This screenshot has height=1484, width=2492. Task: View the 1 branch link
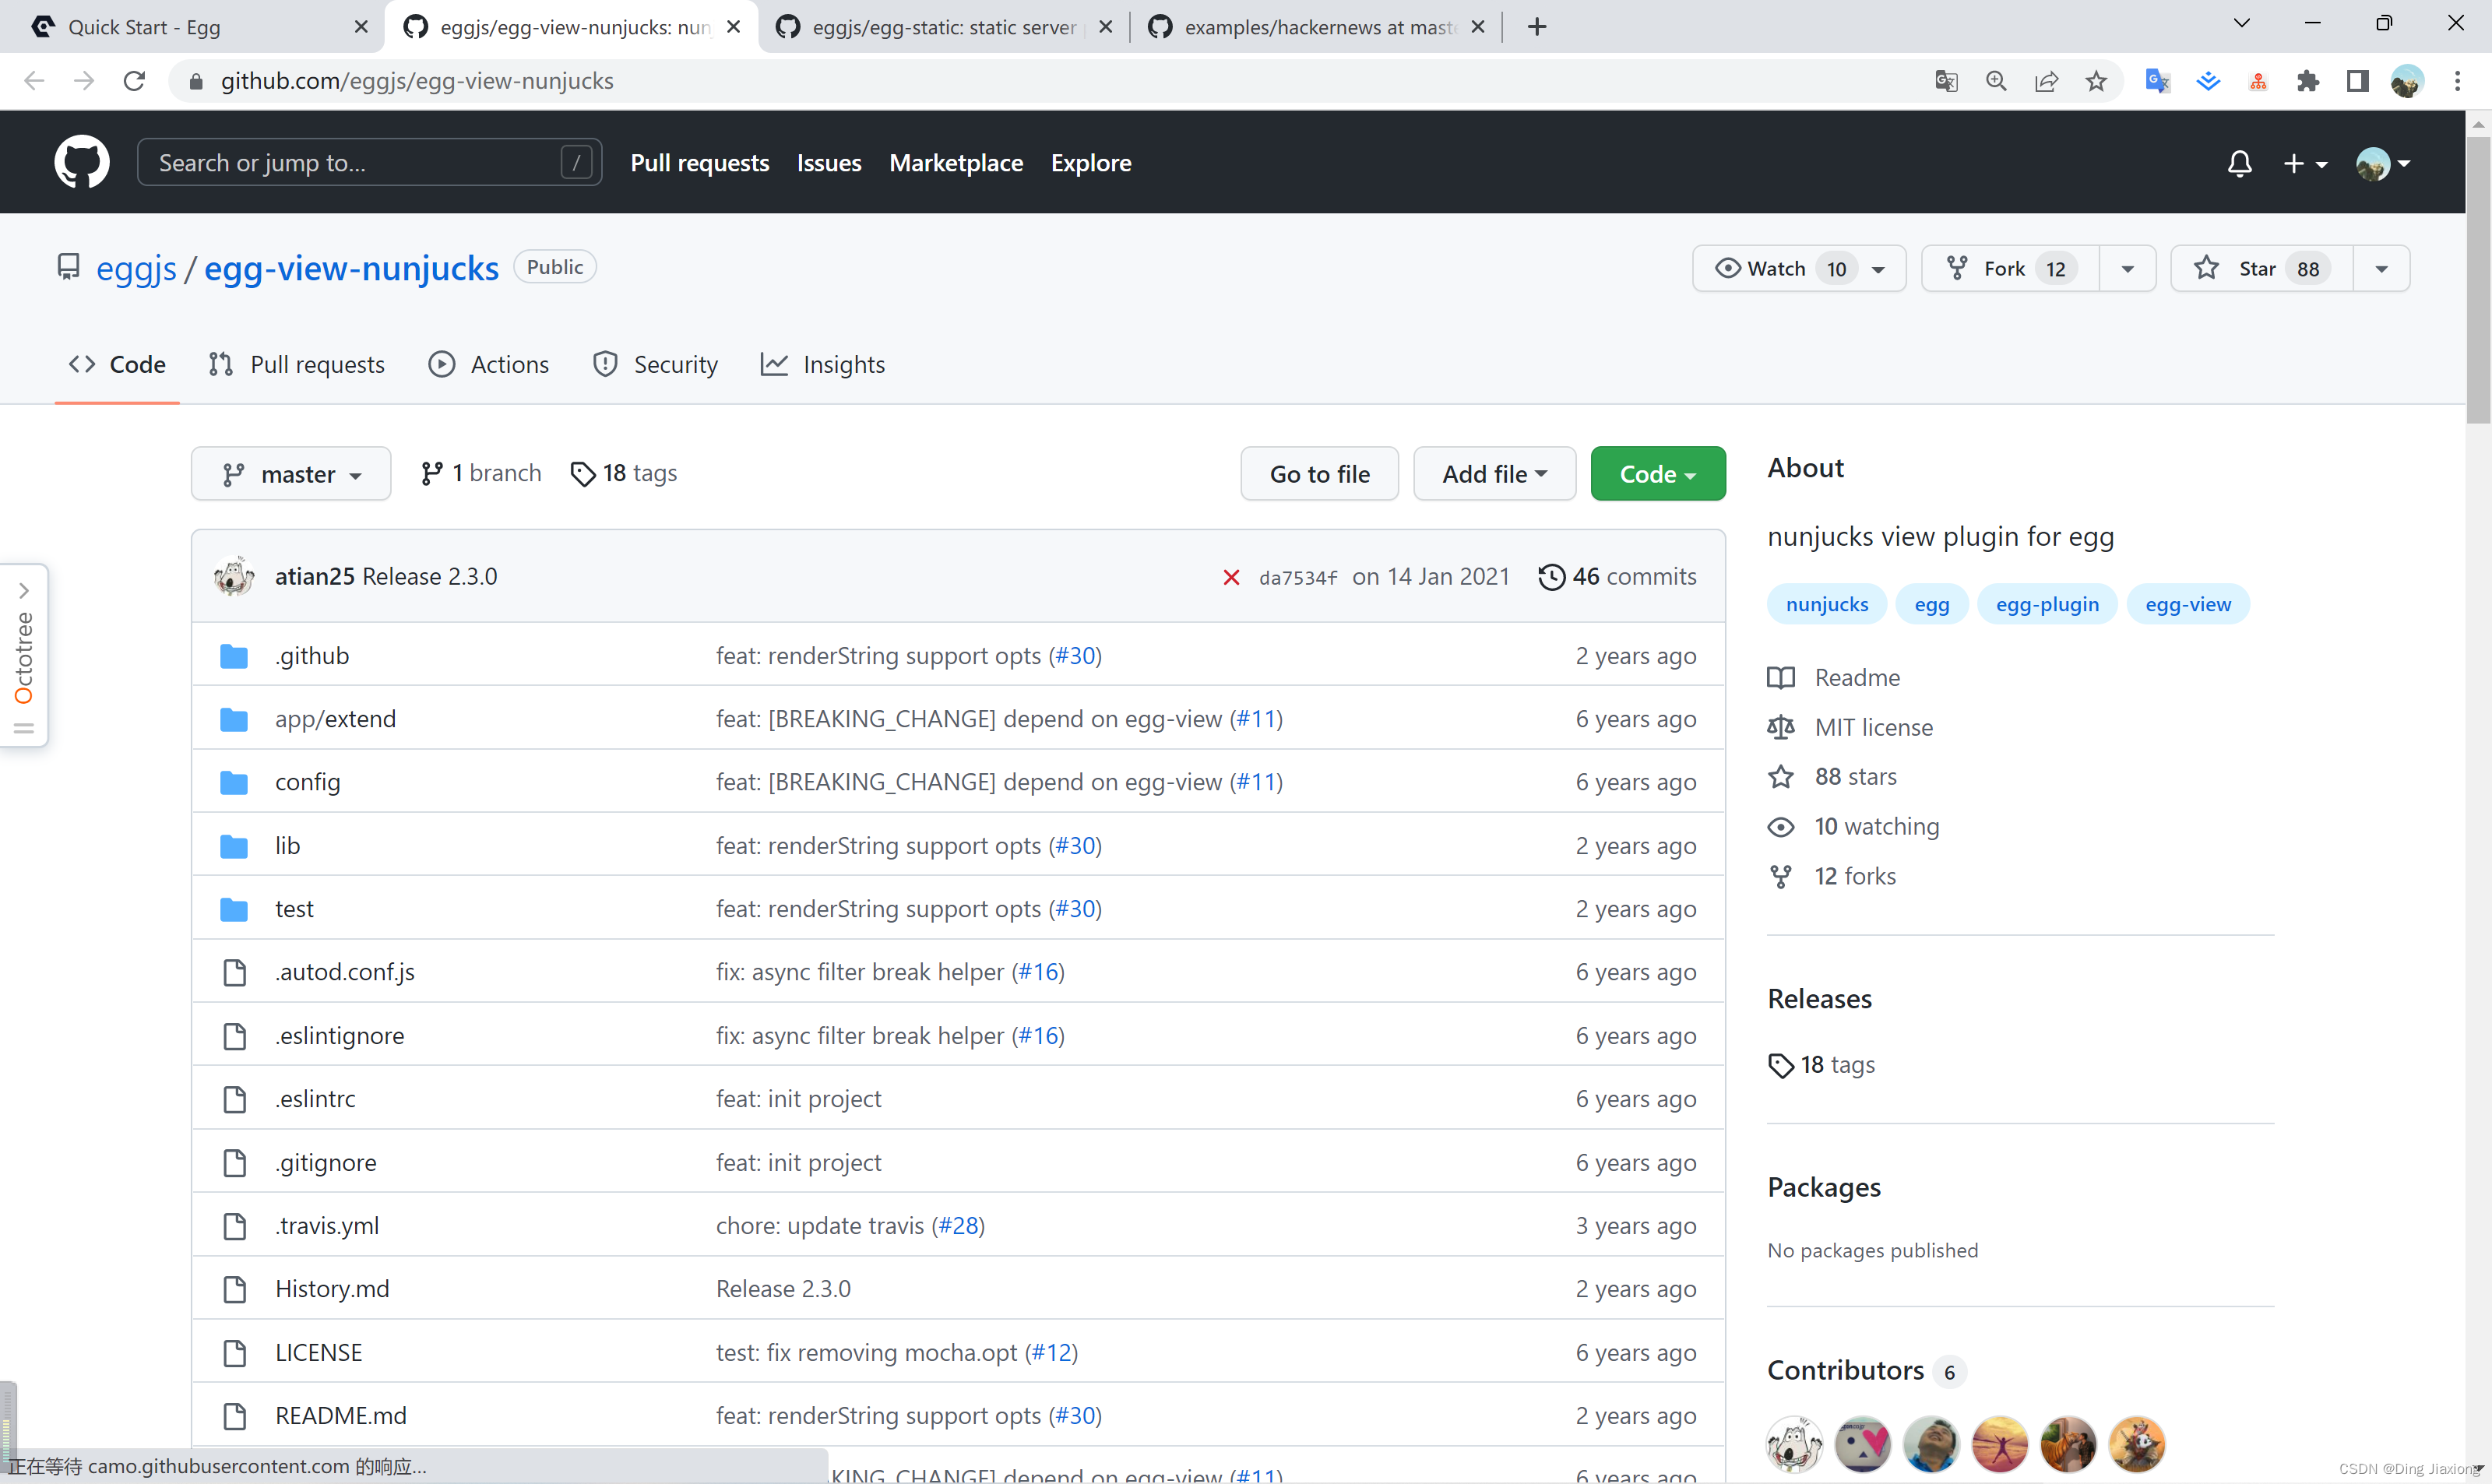(x=481, y=473)
